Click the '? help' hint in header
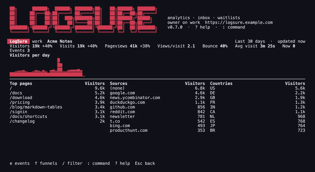This screenshot has height=172, width=315. tap(202, 27)
